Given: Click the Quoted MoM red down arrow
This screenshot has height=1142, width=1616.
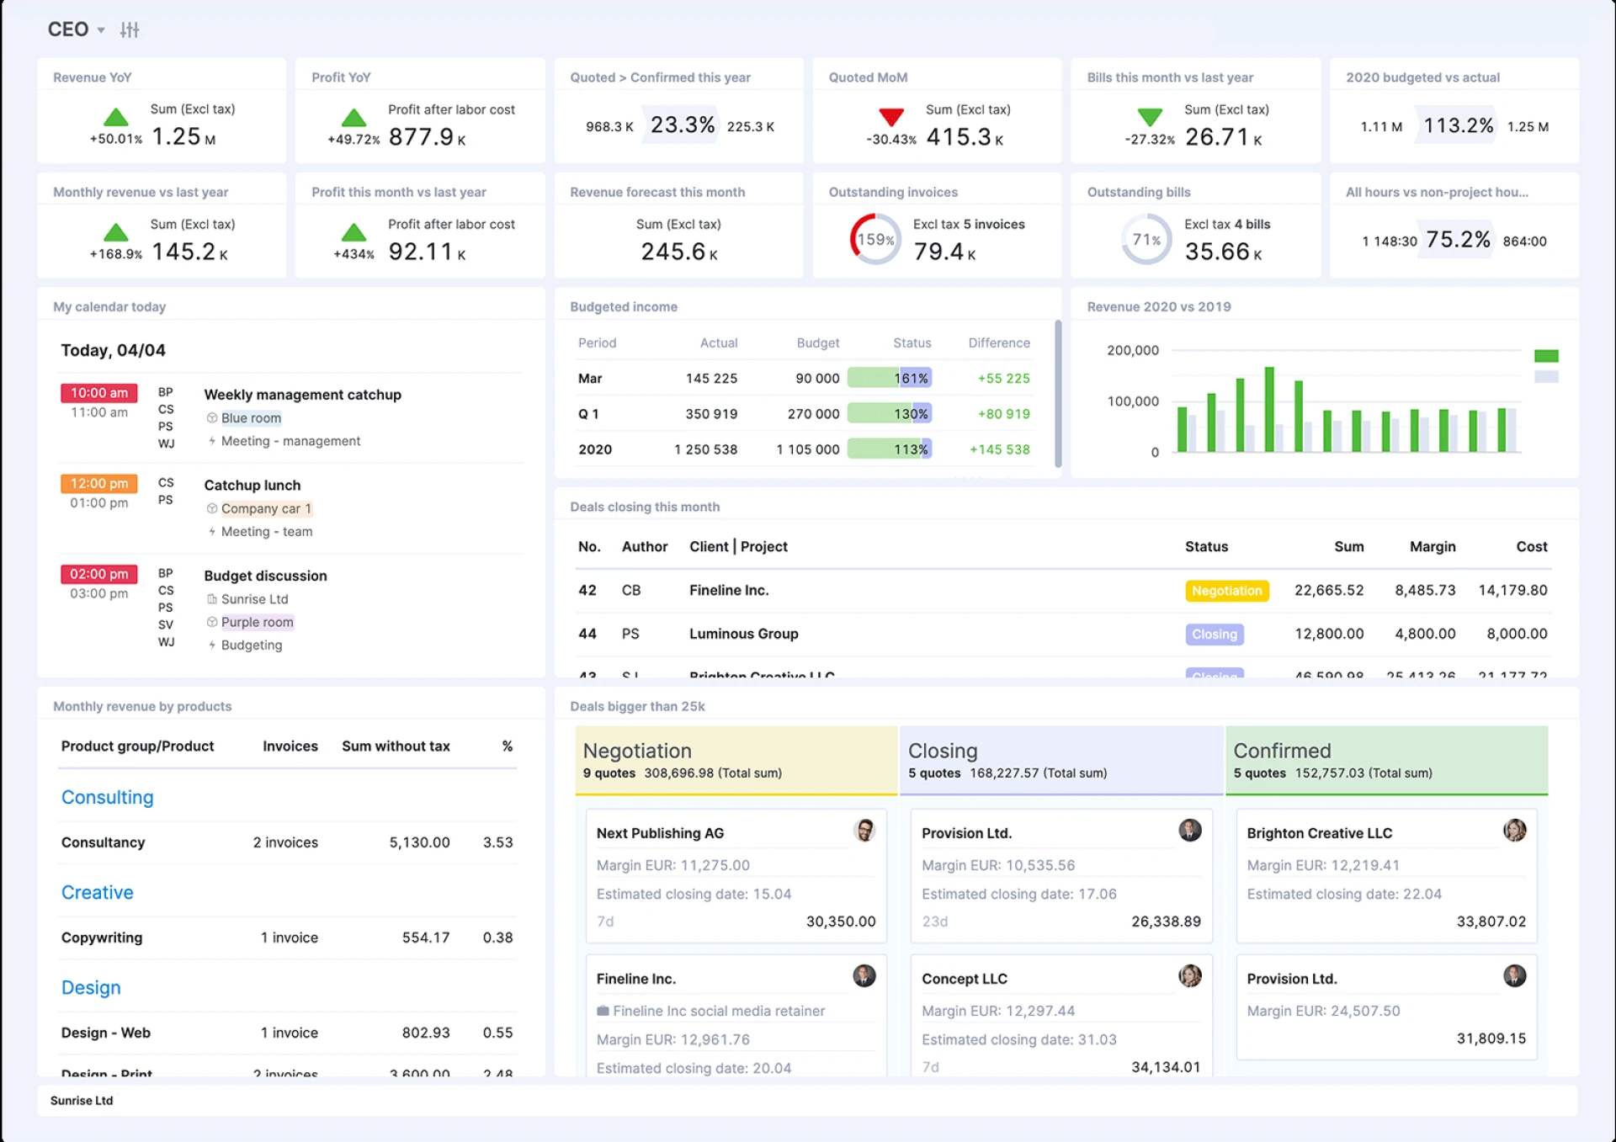Looking at the screenshot, I should (890, 116).
